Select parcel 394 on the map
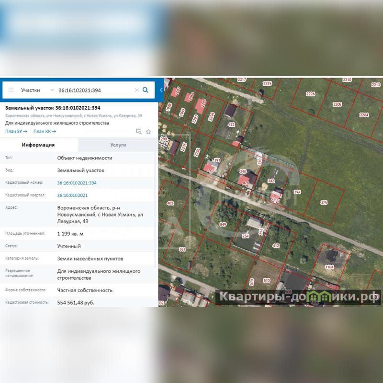 pyautogui.click(x=298, y=191)
